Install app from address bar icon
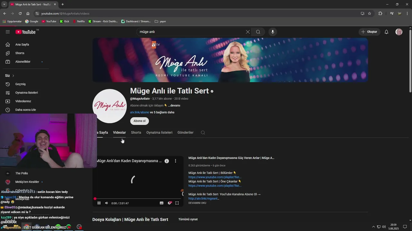The image size is (412, 231). (362, 13)
